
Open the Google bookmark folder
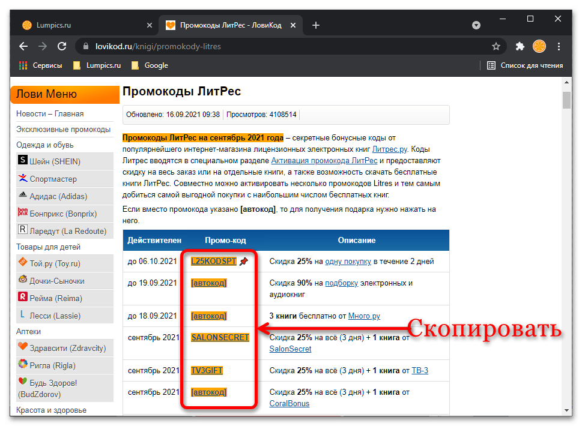(x=150, y=65)
